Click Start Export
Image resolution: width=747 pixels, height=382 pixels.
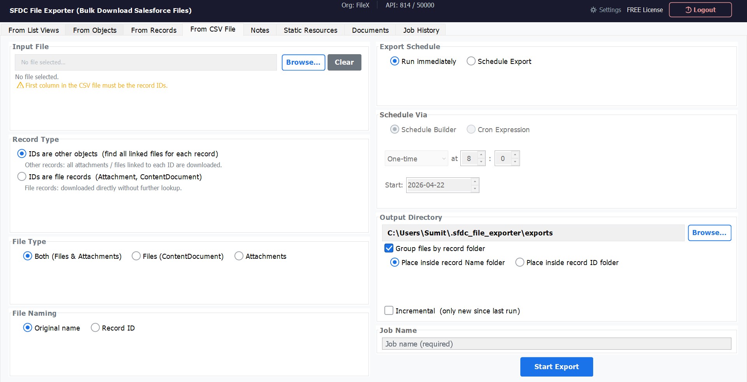point(556,366)
